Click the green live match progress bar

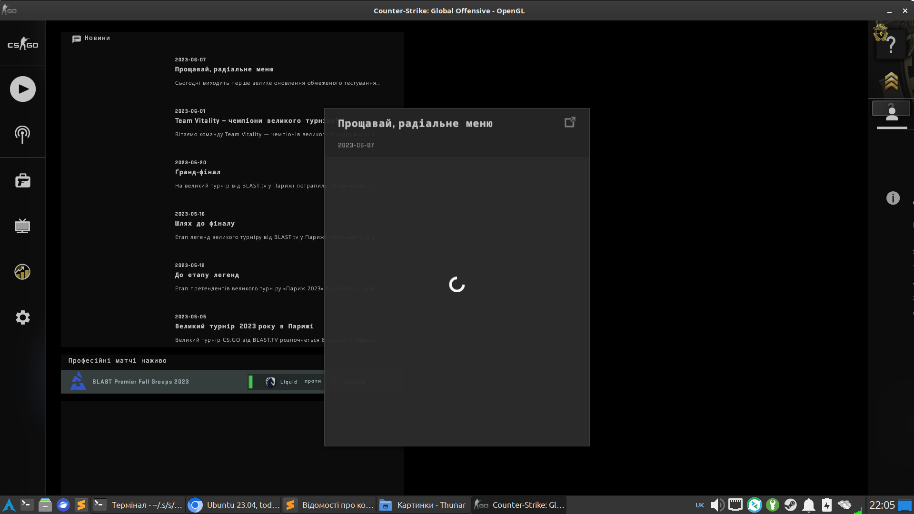tap(251, 381)
